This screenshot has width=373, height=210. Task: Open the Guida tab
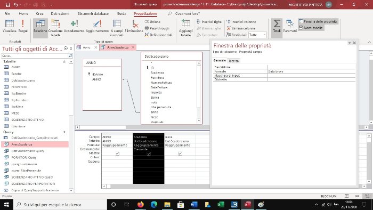pyautogui.click(x=121, y=13)
